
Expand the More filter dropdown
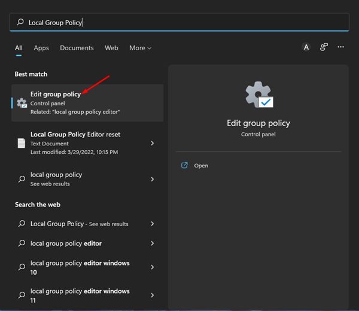click(x=140, y=48)
